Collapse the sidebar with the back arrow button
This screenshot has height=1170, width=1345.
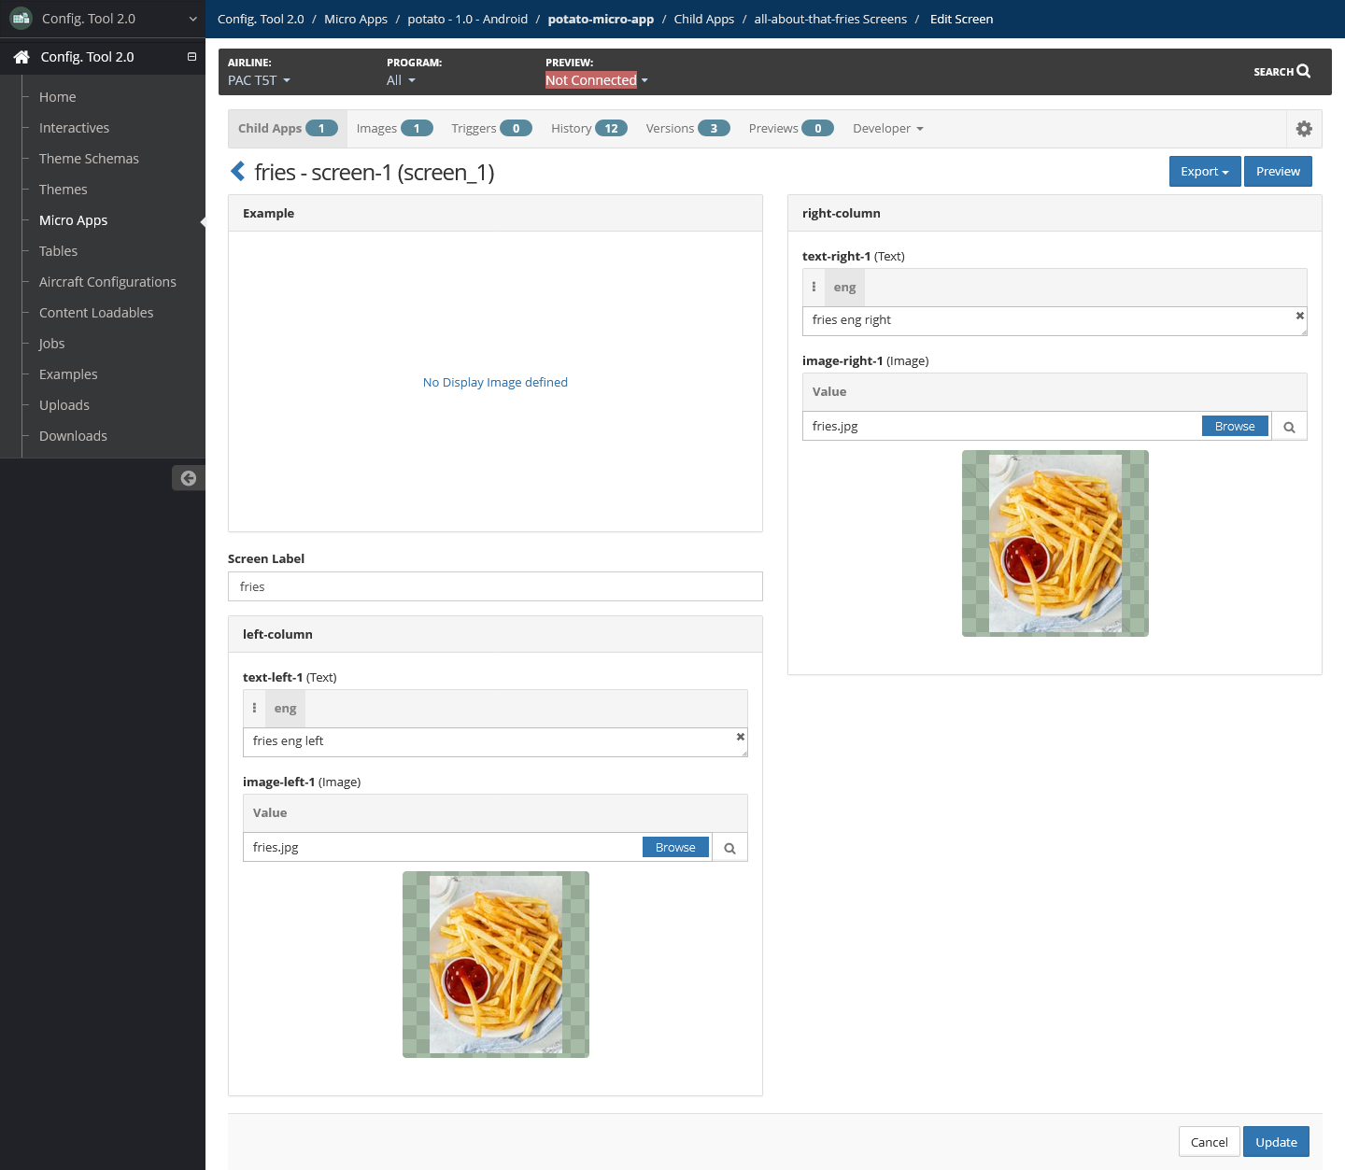point(188,478)
